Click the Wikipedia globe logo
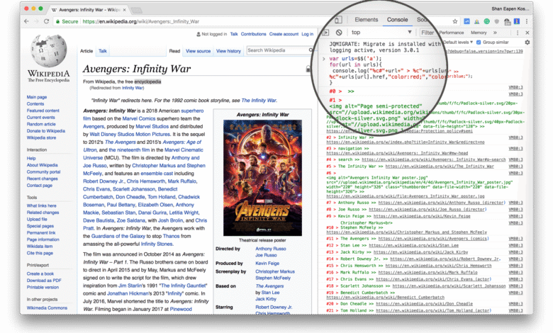 [49, 51]
